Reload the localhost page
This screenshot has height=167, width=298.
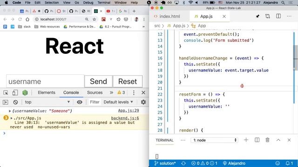tap(20, 19)
